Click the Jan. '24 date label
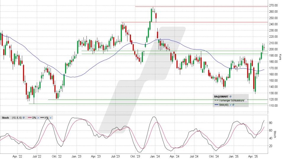 click(x=155, y=156)
